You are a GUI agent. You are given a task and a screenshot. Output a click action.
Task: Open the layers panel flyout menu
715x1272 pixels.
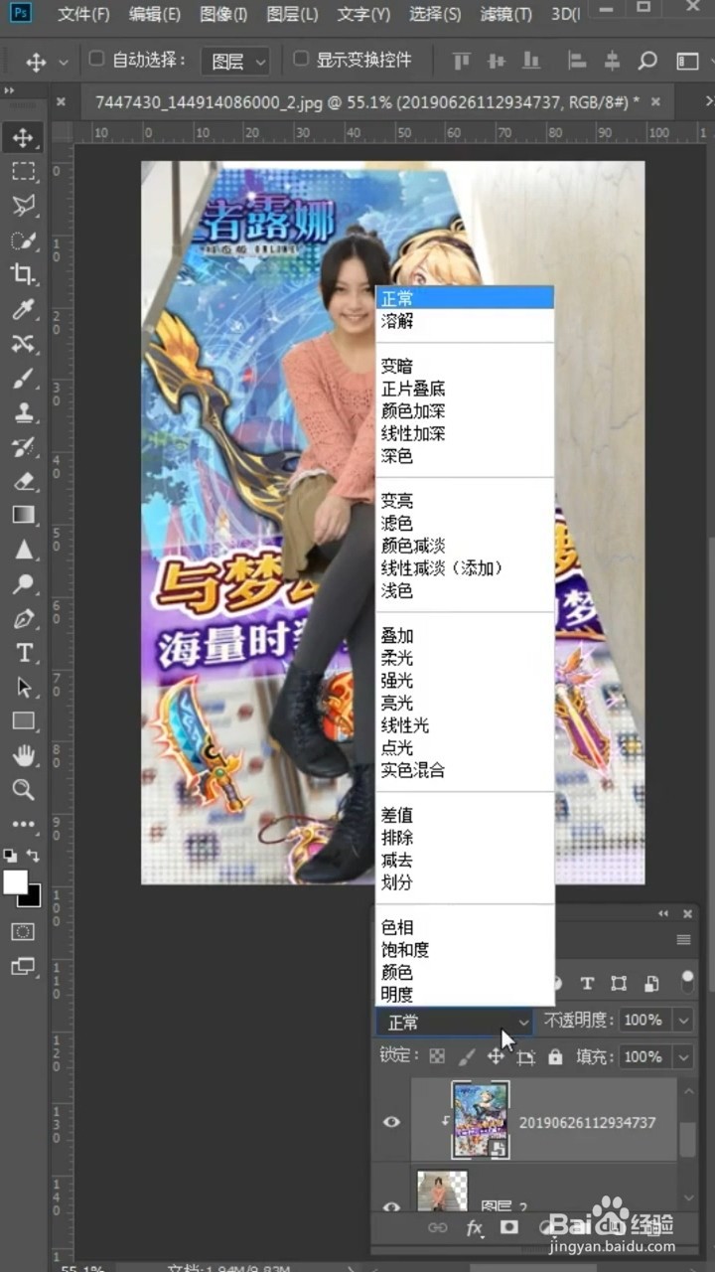tap(683, 939)
